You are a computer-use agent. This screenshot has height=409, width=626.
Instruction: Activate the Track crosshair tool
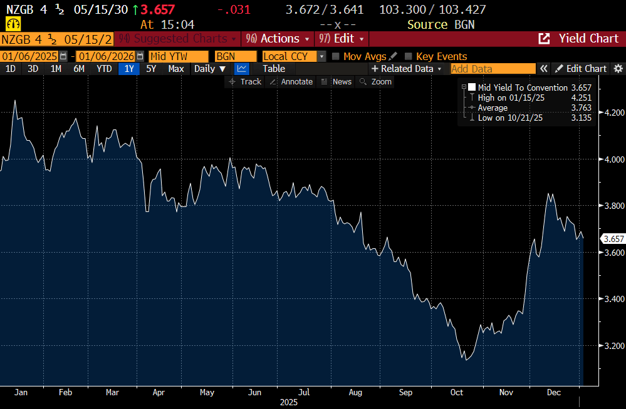[245, 82]
